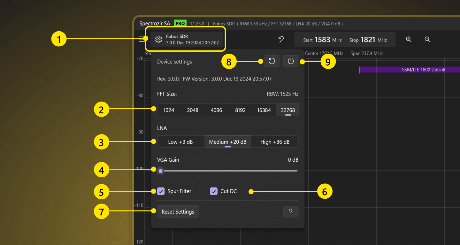Viewport: 460px width, 245px height.
Task: Select FFT size 4096
Action: [216, 110]
